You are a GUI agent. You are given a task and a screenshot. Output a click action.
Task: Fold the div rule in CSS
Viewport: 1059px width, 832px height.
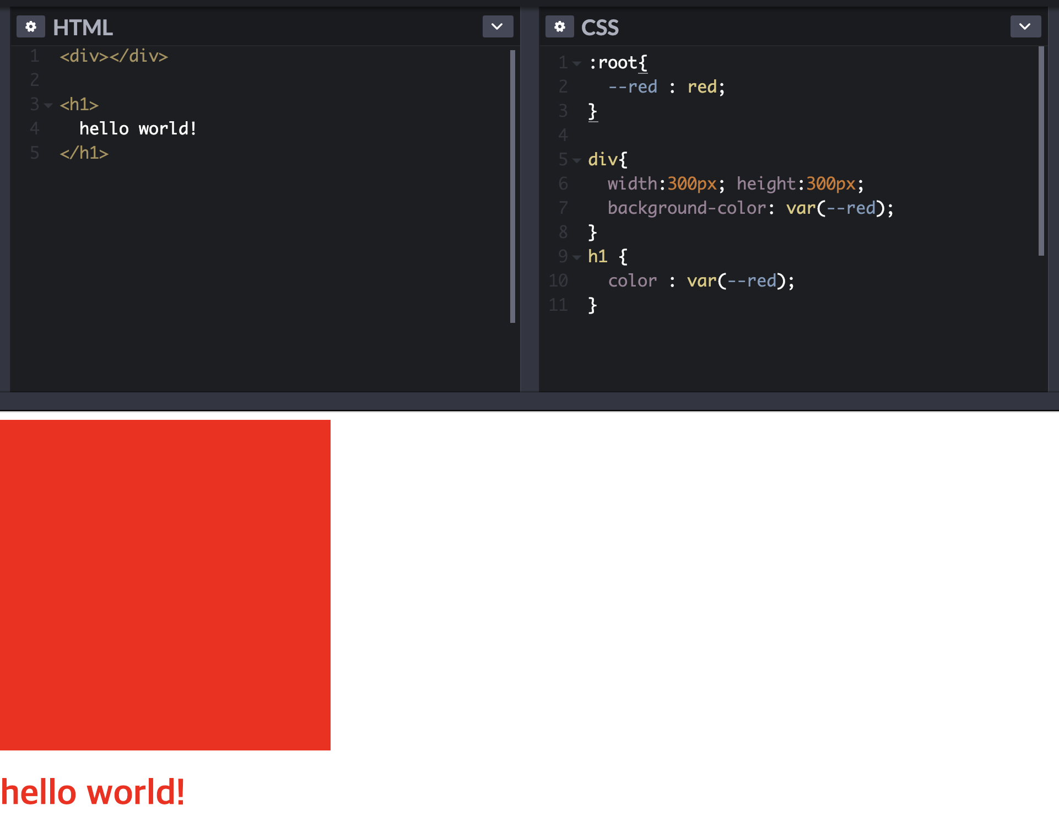(x=577, y=160)
